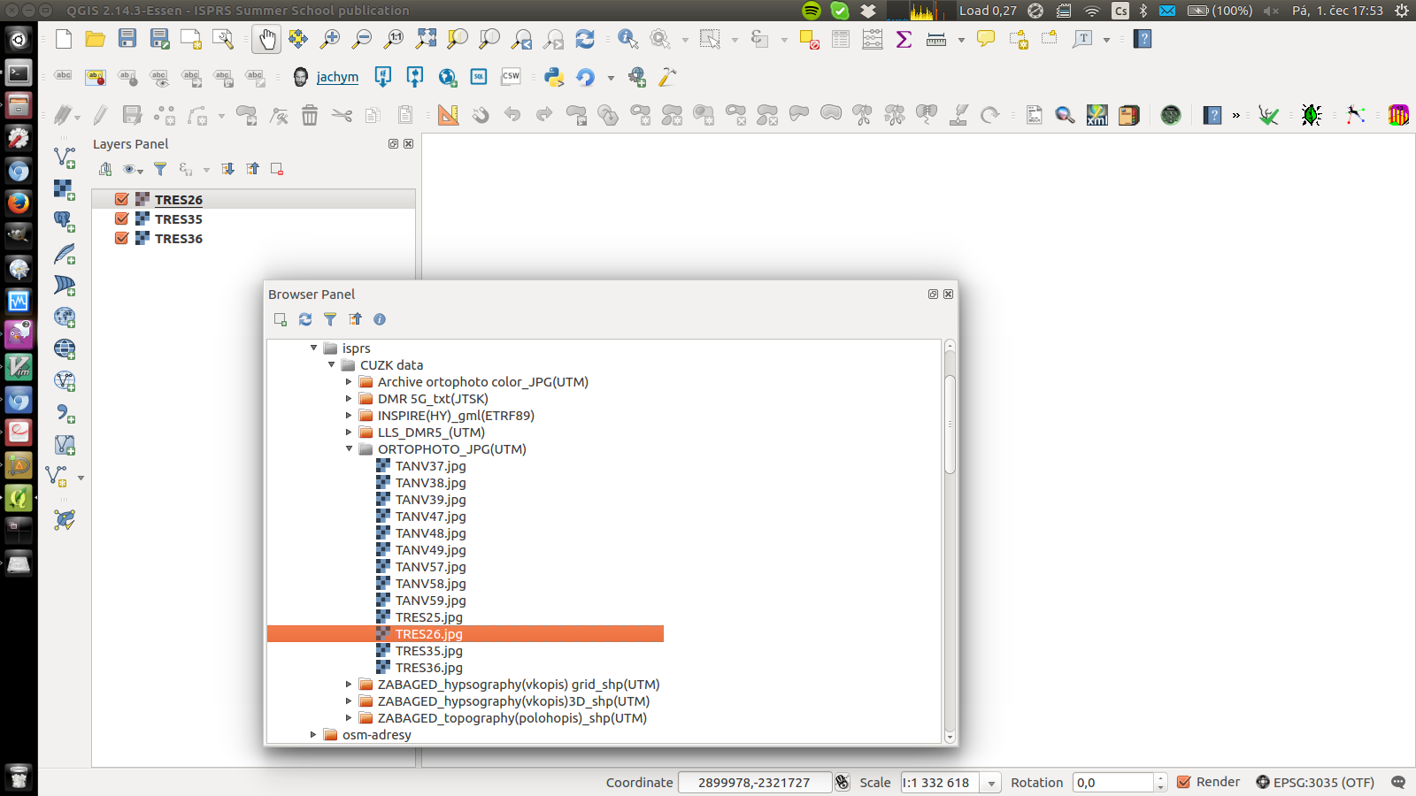Click Browser Panel add selected layers icon

(281, 319)
